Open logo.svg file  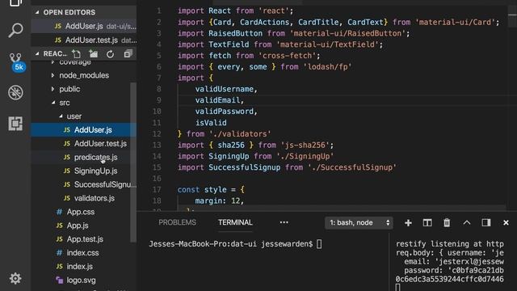pyautogui.click(x=84, y=280)
